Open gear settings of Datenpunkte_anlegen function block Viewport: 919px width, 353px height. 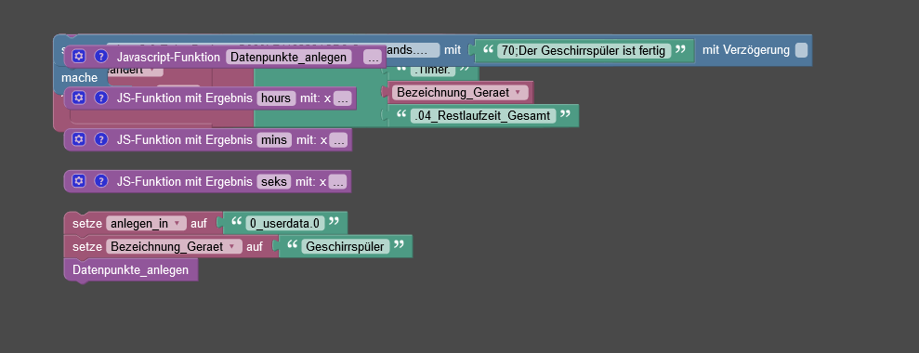[79, 57]
